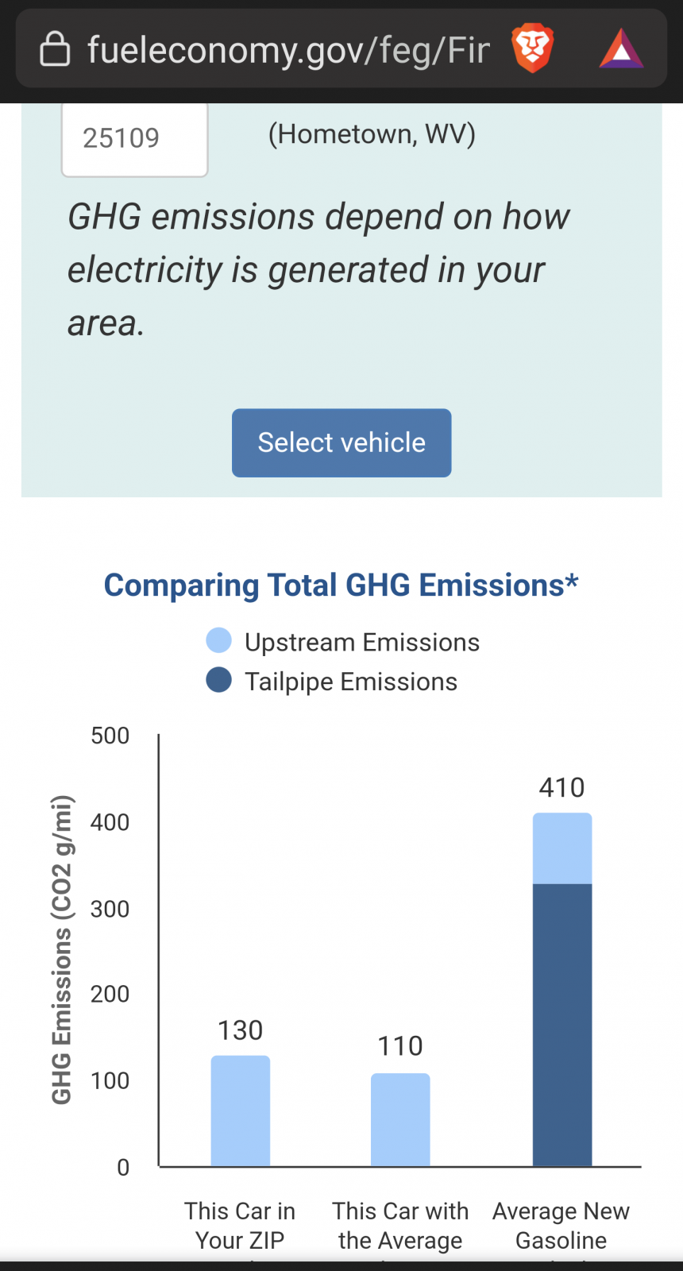Click the dark tailpipe segment of gasoline bar
Viewport: 683px width, 1271px height.
pos(562,1025)
